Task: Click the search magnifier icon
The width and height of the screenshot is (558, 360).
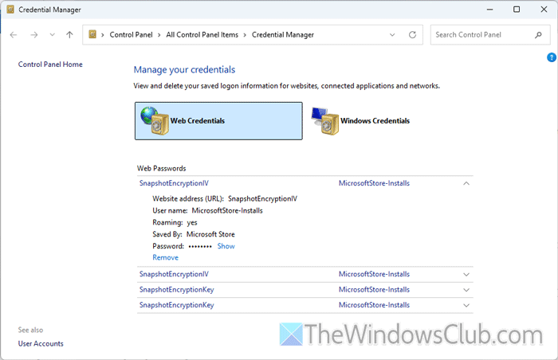Action: pos(538,35)
